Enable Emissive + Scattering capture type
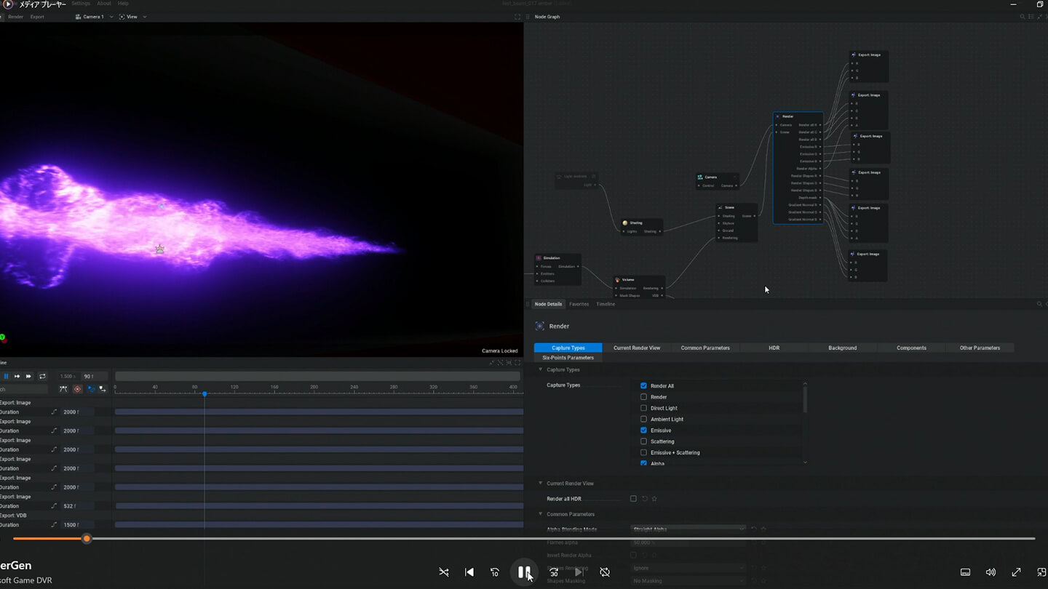Image resolution: width=1048 pixels, height=589 pixels. click(x=643, y=452)
